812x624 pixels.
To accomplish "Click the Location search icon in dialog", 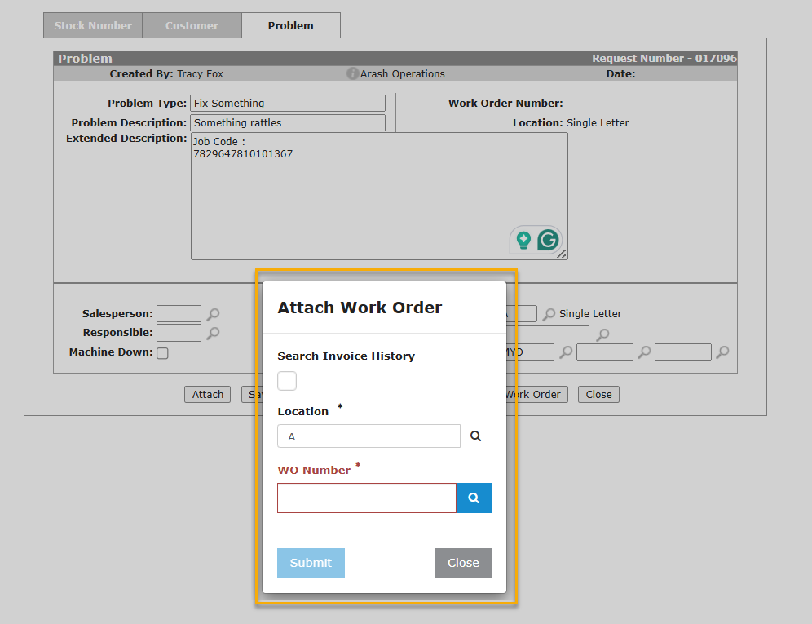I will (x=475, y=436).
